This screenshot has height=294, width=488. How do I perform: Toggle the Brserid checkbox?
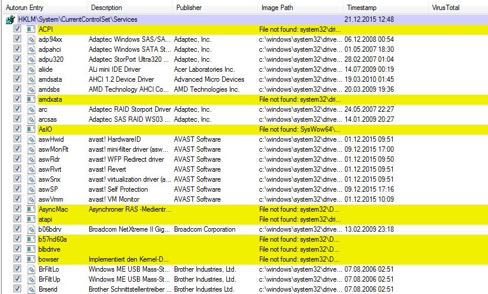(x=18, y=289)
